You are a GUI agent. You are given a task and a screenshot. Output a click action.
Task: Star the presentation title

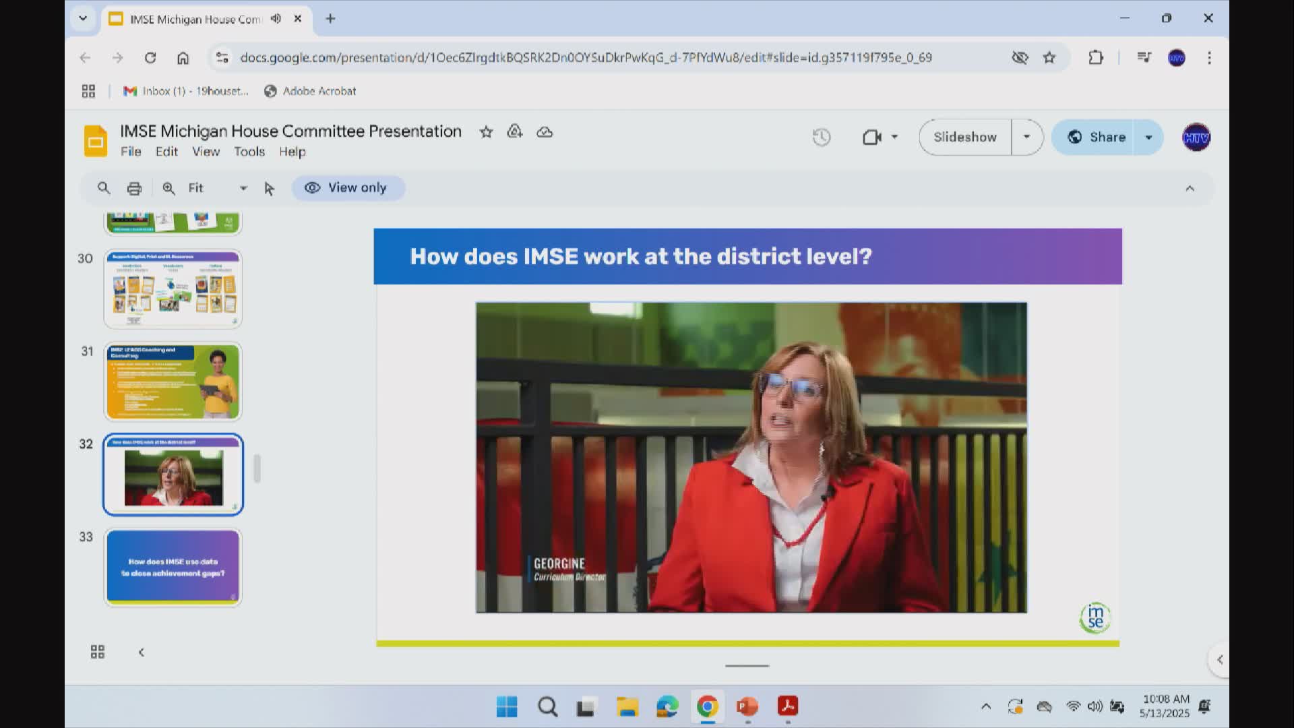(486, 132)
